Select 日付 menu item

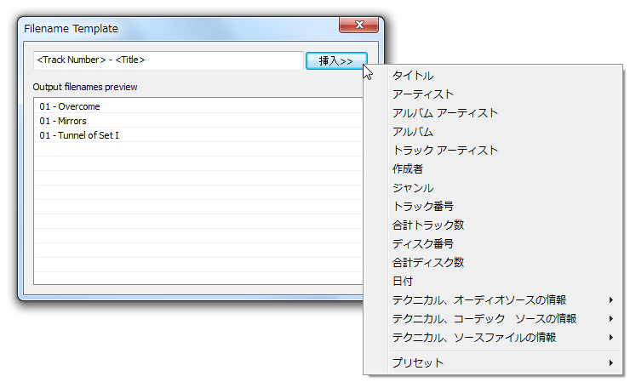tap(493, 281)
